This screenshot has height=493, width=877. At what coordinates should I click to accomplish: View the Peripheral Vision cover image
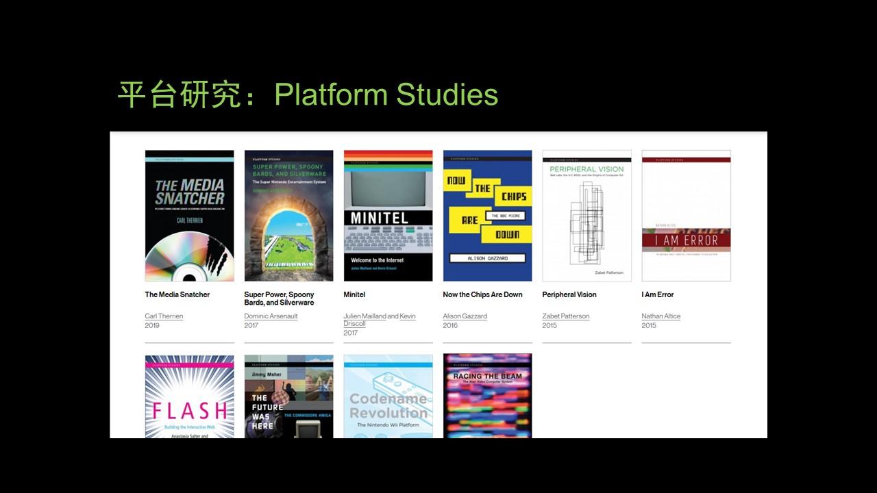(x=586, y=216)
